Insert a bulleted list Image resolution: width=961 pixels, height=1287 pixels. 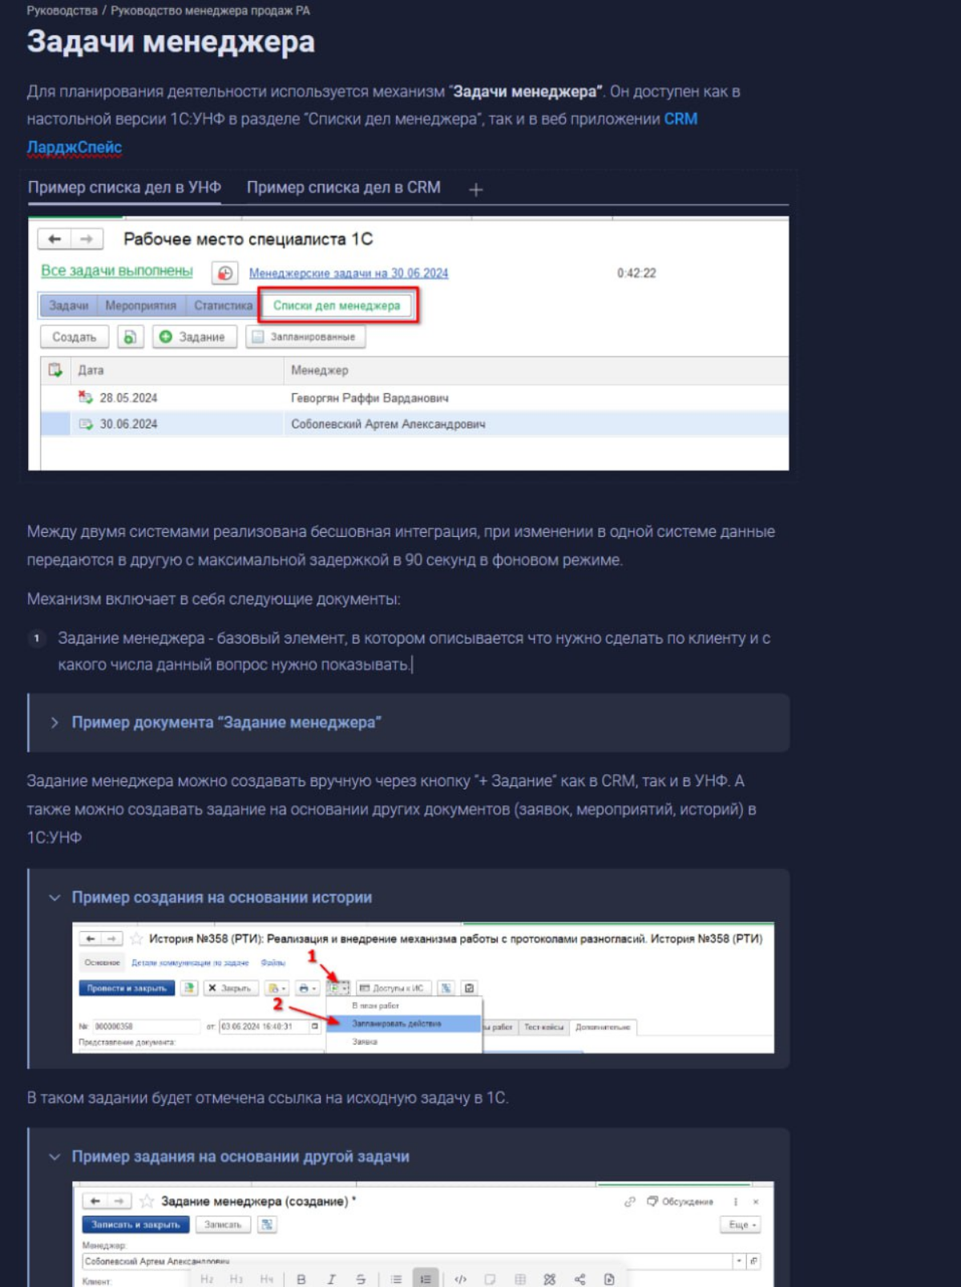tap(396, 1279)
